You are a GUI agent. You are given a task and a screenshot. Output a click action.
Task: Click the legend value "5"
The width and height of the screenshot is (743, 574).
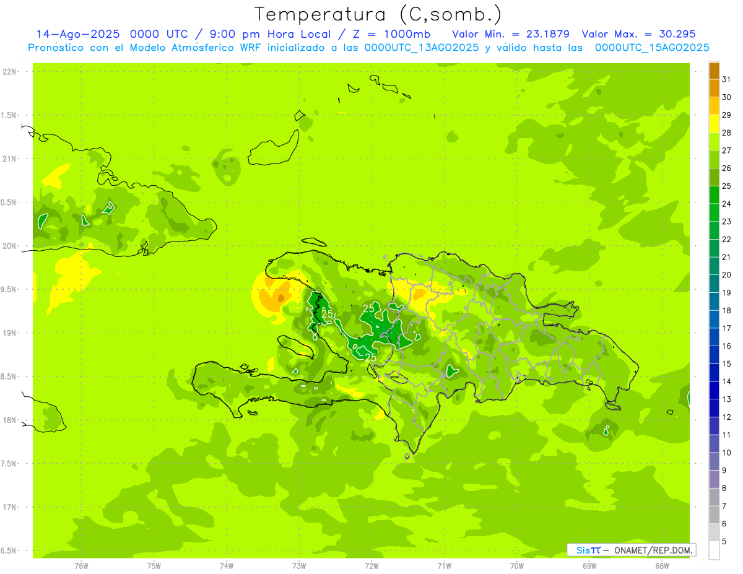724,542
